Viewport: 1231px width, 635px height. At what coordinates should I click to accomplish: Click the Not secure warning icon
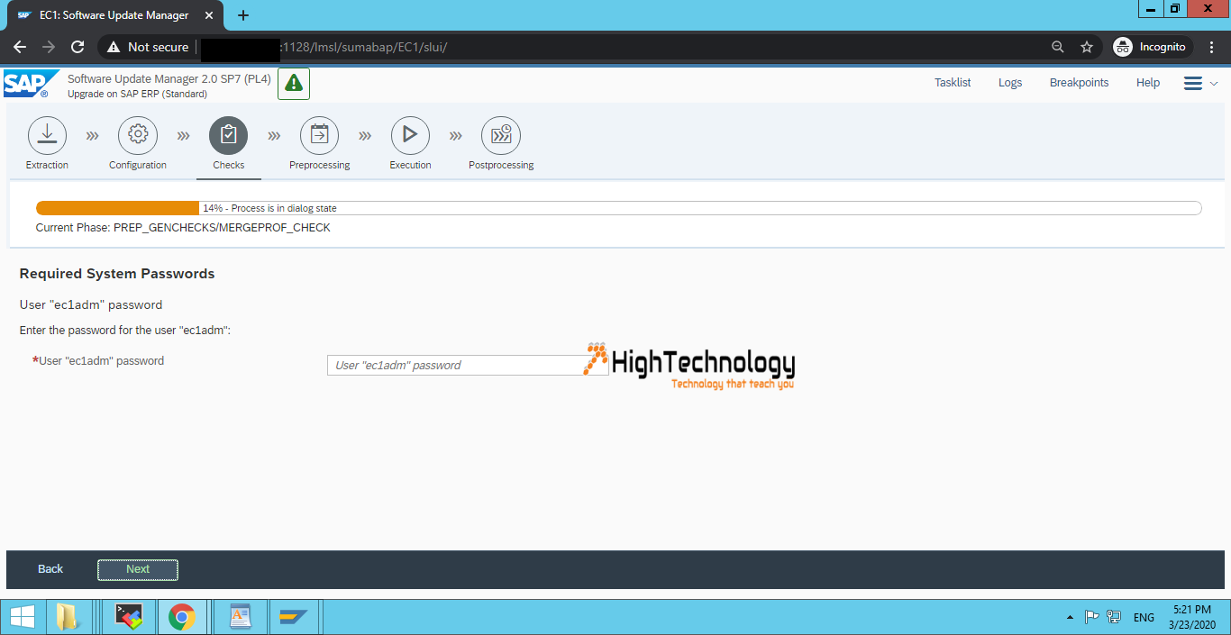coord(114,47)
